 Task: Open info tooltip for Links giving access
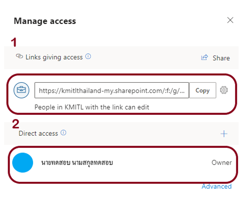tap(88, 56)
